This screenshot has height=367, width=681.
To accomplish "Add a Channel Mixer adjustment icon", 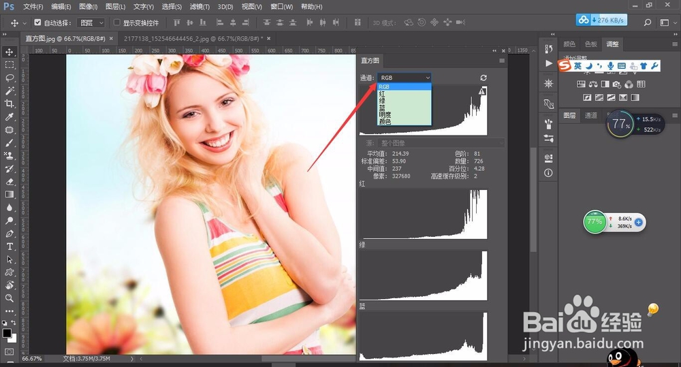I will (x=629, y=84).
